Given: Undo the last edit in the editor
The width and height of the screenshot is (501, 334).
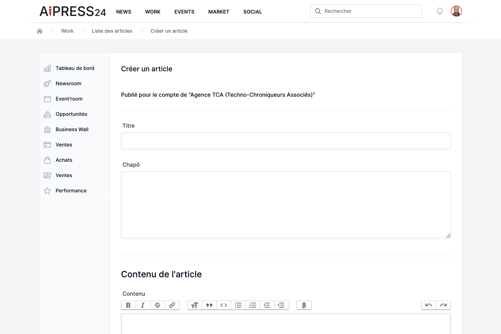Looking at the screenshot, I should [429, 305].
